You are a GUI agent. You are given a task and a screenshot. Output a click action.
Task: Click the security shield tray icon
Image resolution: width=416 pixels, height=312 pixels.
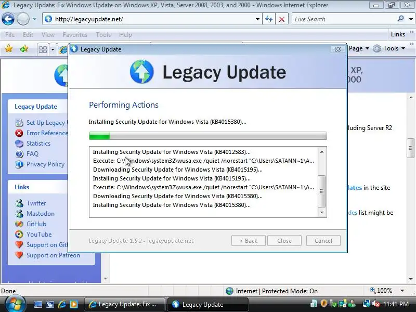(x=323, y=303)
